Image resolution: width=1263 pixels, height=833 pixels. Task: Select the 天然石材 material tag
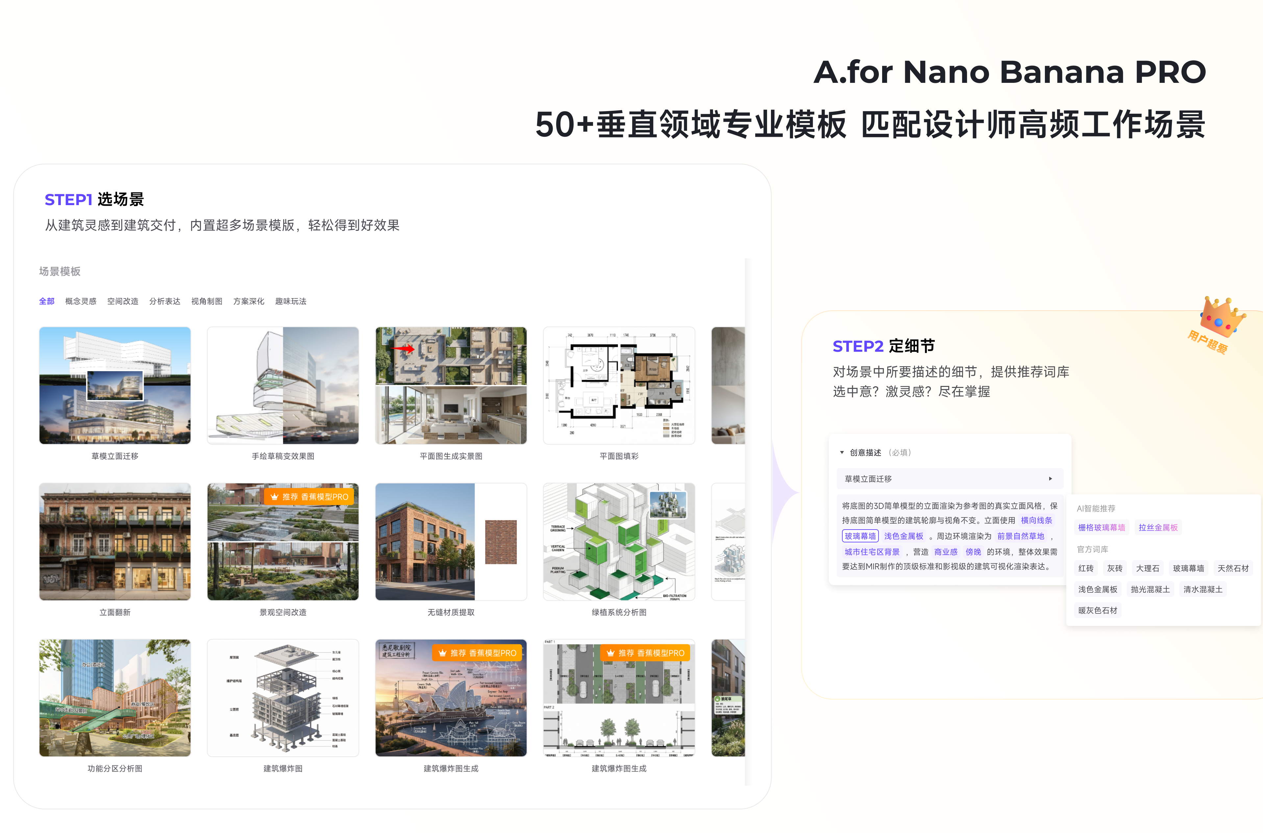click(1233, 568)
